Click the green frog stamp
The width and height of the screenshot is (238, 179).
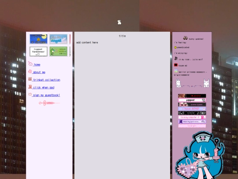(59, 51)
